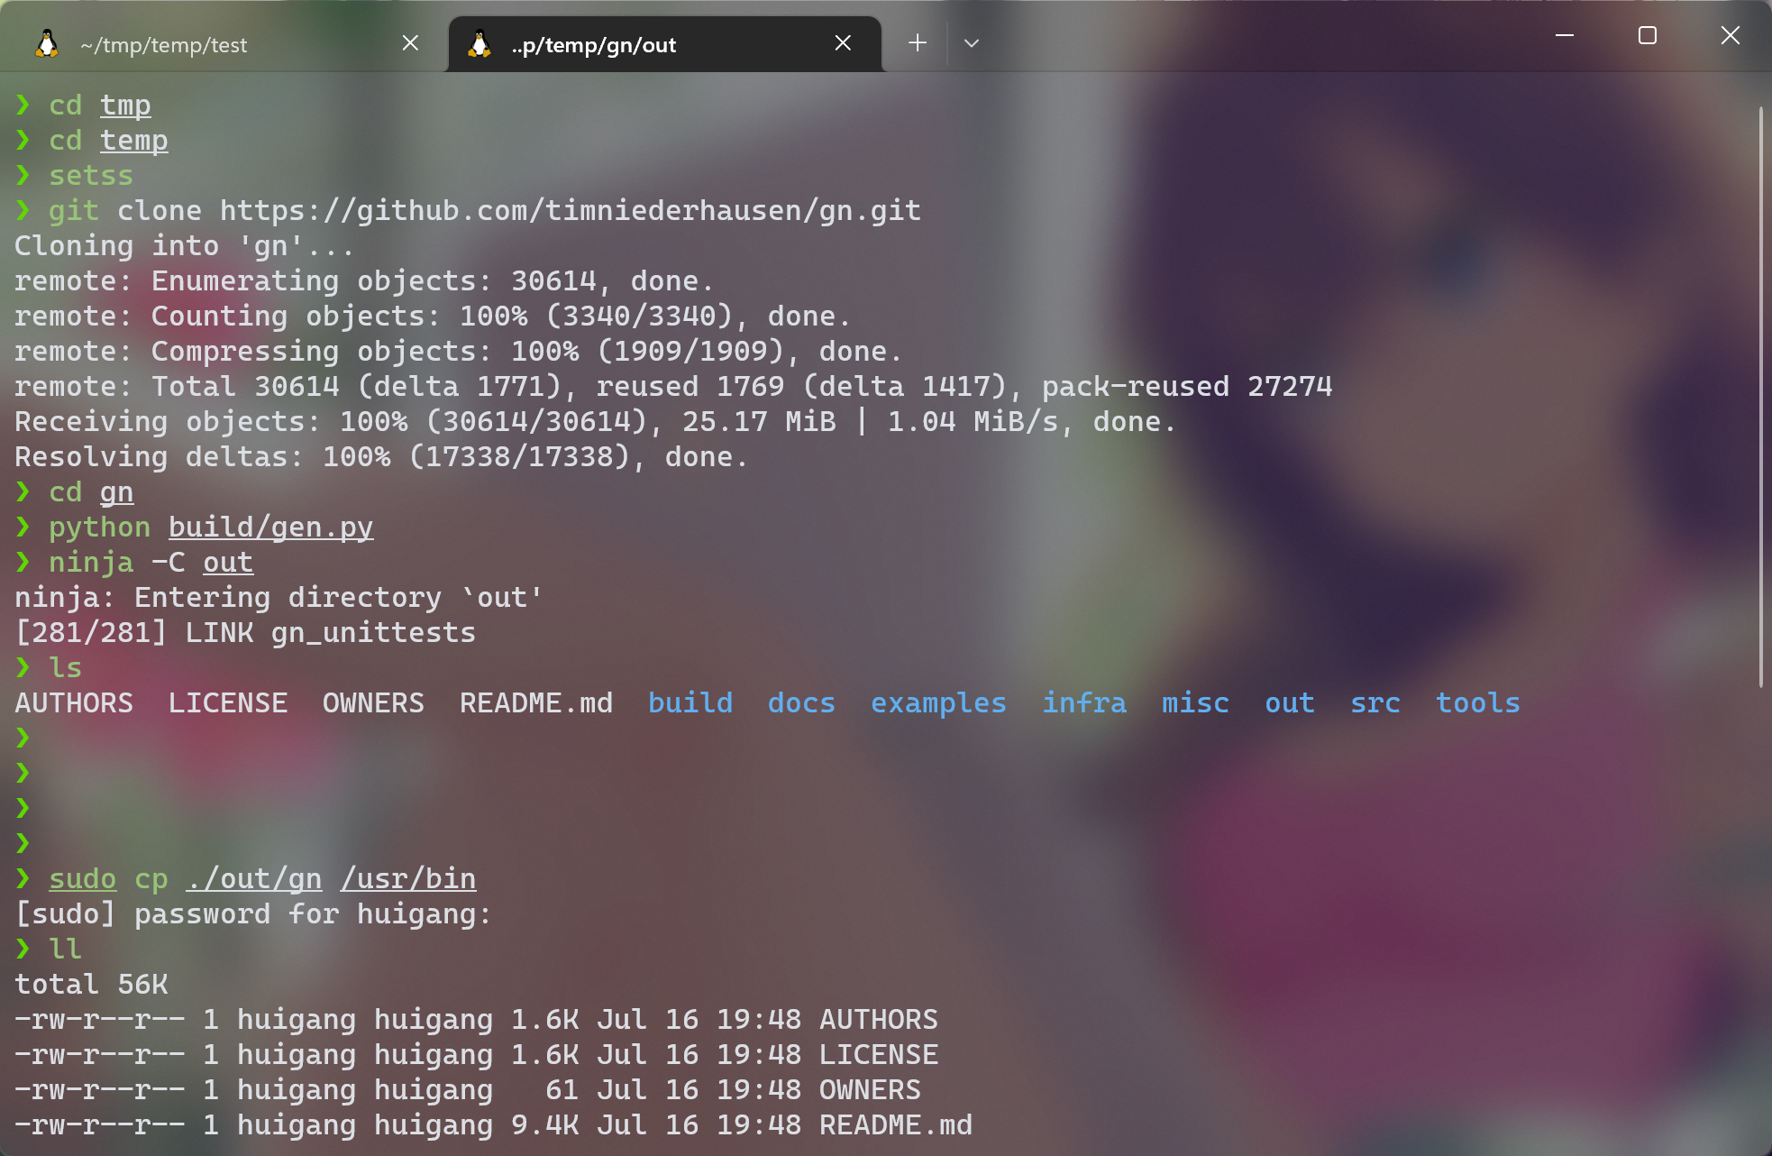Click the Tux icon on active tab
This screenshot has height=1156, width=1772.
coord(480,44)
